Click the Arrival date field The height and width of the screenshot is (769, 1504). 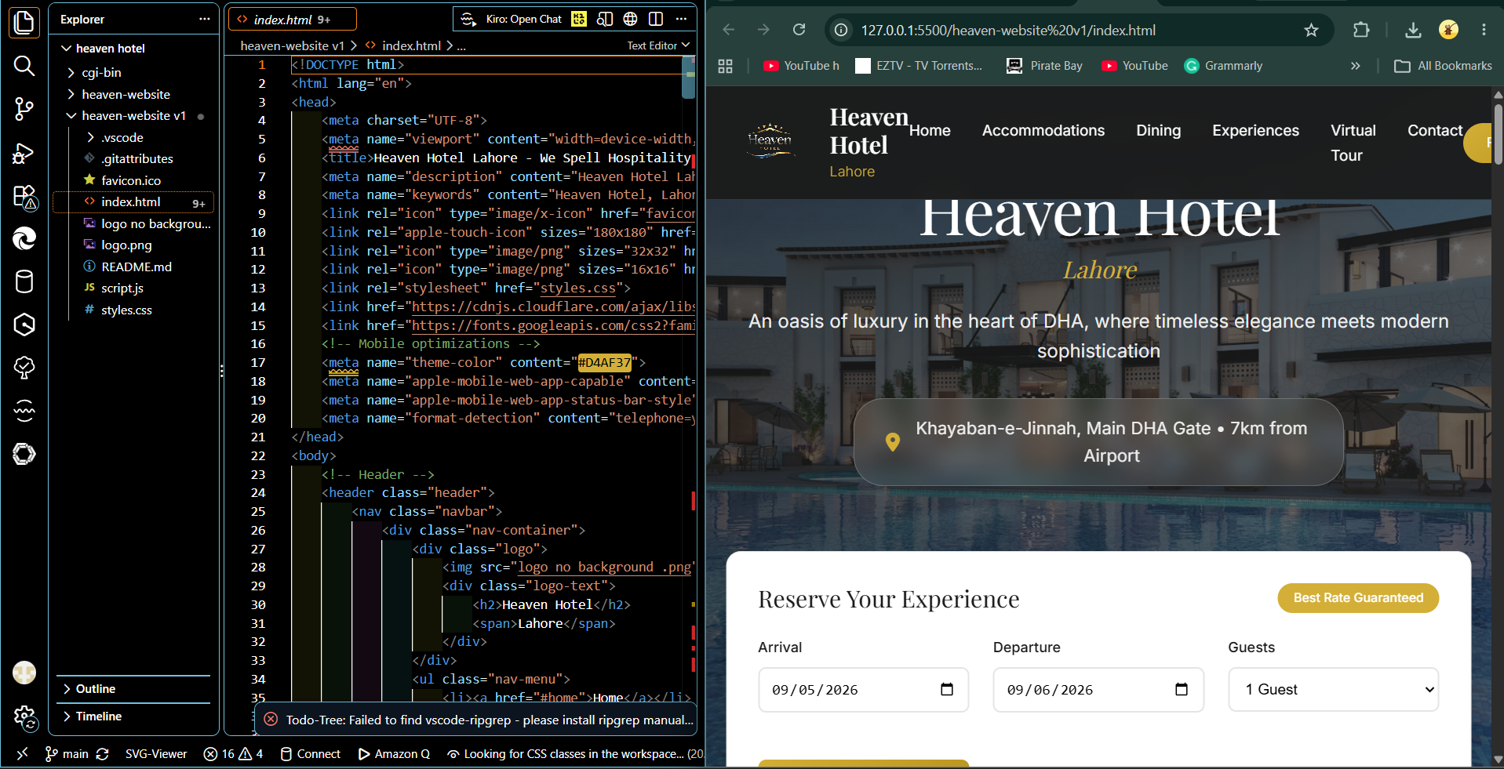coord(863,690)
